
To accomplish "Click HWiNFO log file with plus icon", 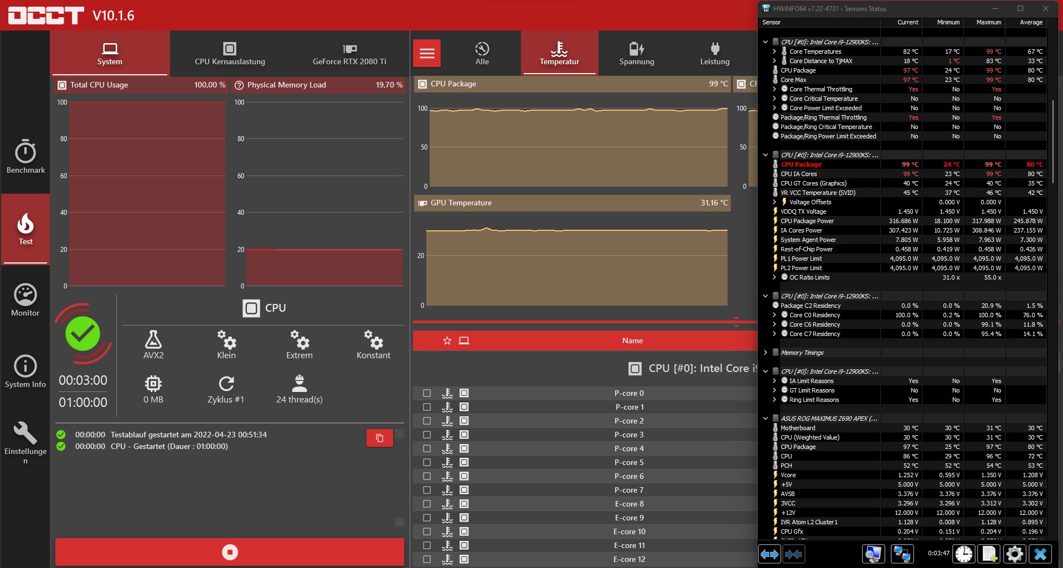I will pyautogui.click(x=989, y=554).
